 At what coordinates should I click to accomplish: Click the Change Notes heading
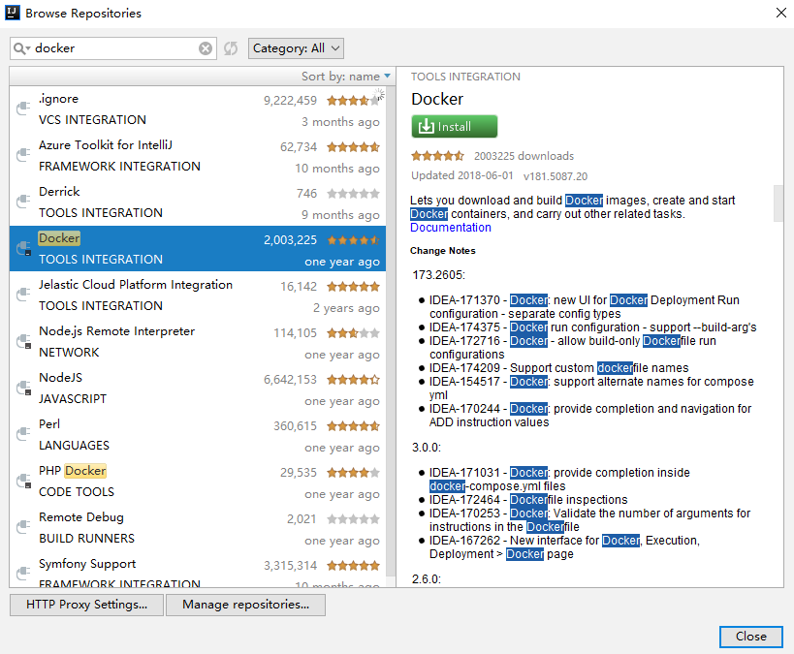coord(443,251)
